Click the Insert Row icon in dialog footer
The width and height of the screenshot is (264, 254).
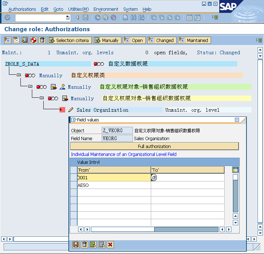[93, 245]
